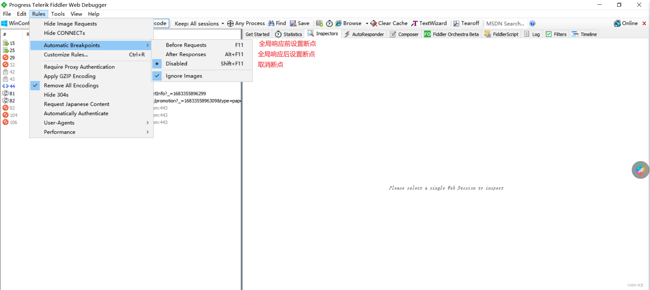Click the FiddlerScript JS icon
Image resolution: width=650 pixels, height=290 pixels.
(487, 34)
